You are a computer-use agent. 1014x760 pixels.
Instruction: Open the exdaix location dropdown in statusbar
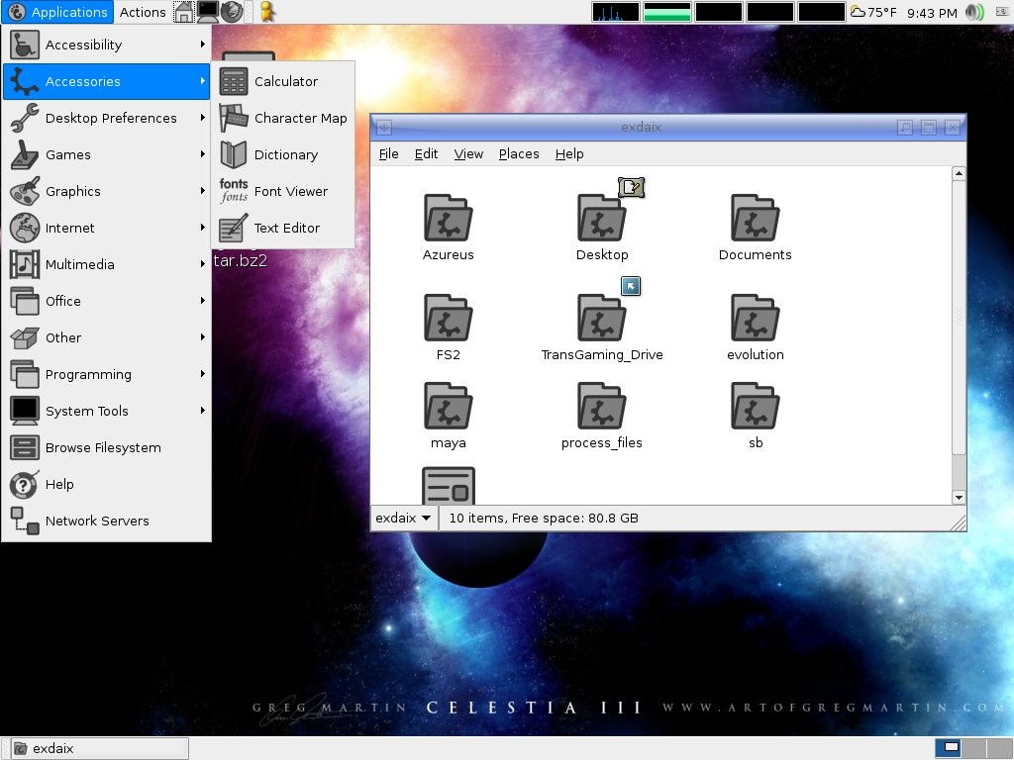point(404,518)
